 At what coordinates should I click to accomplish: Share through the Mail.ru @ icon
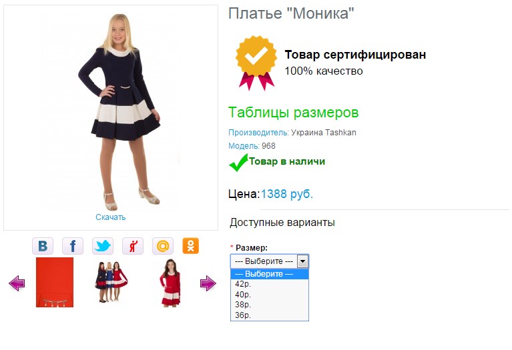coord(163,246)
